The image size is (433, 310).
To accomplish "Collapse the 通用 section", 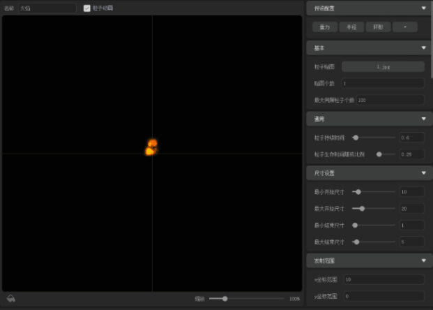I will click(x=423, y=119).
